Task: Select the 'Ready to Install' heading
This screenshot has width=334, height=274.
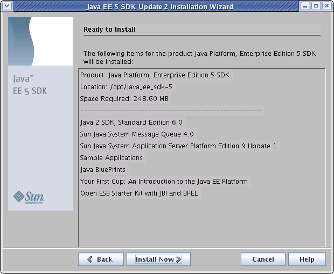Action: [x=109, y=30]
